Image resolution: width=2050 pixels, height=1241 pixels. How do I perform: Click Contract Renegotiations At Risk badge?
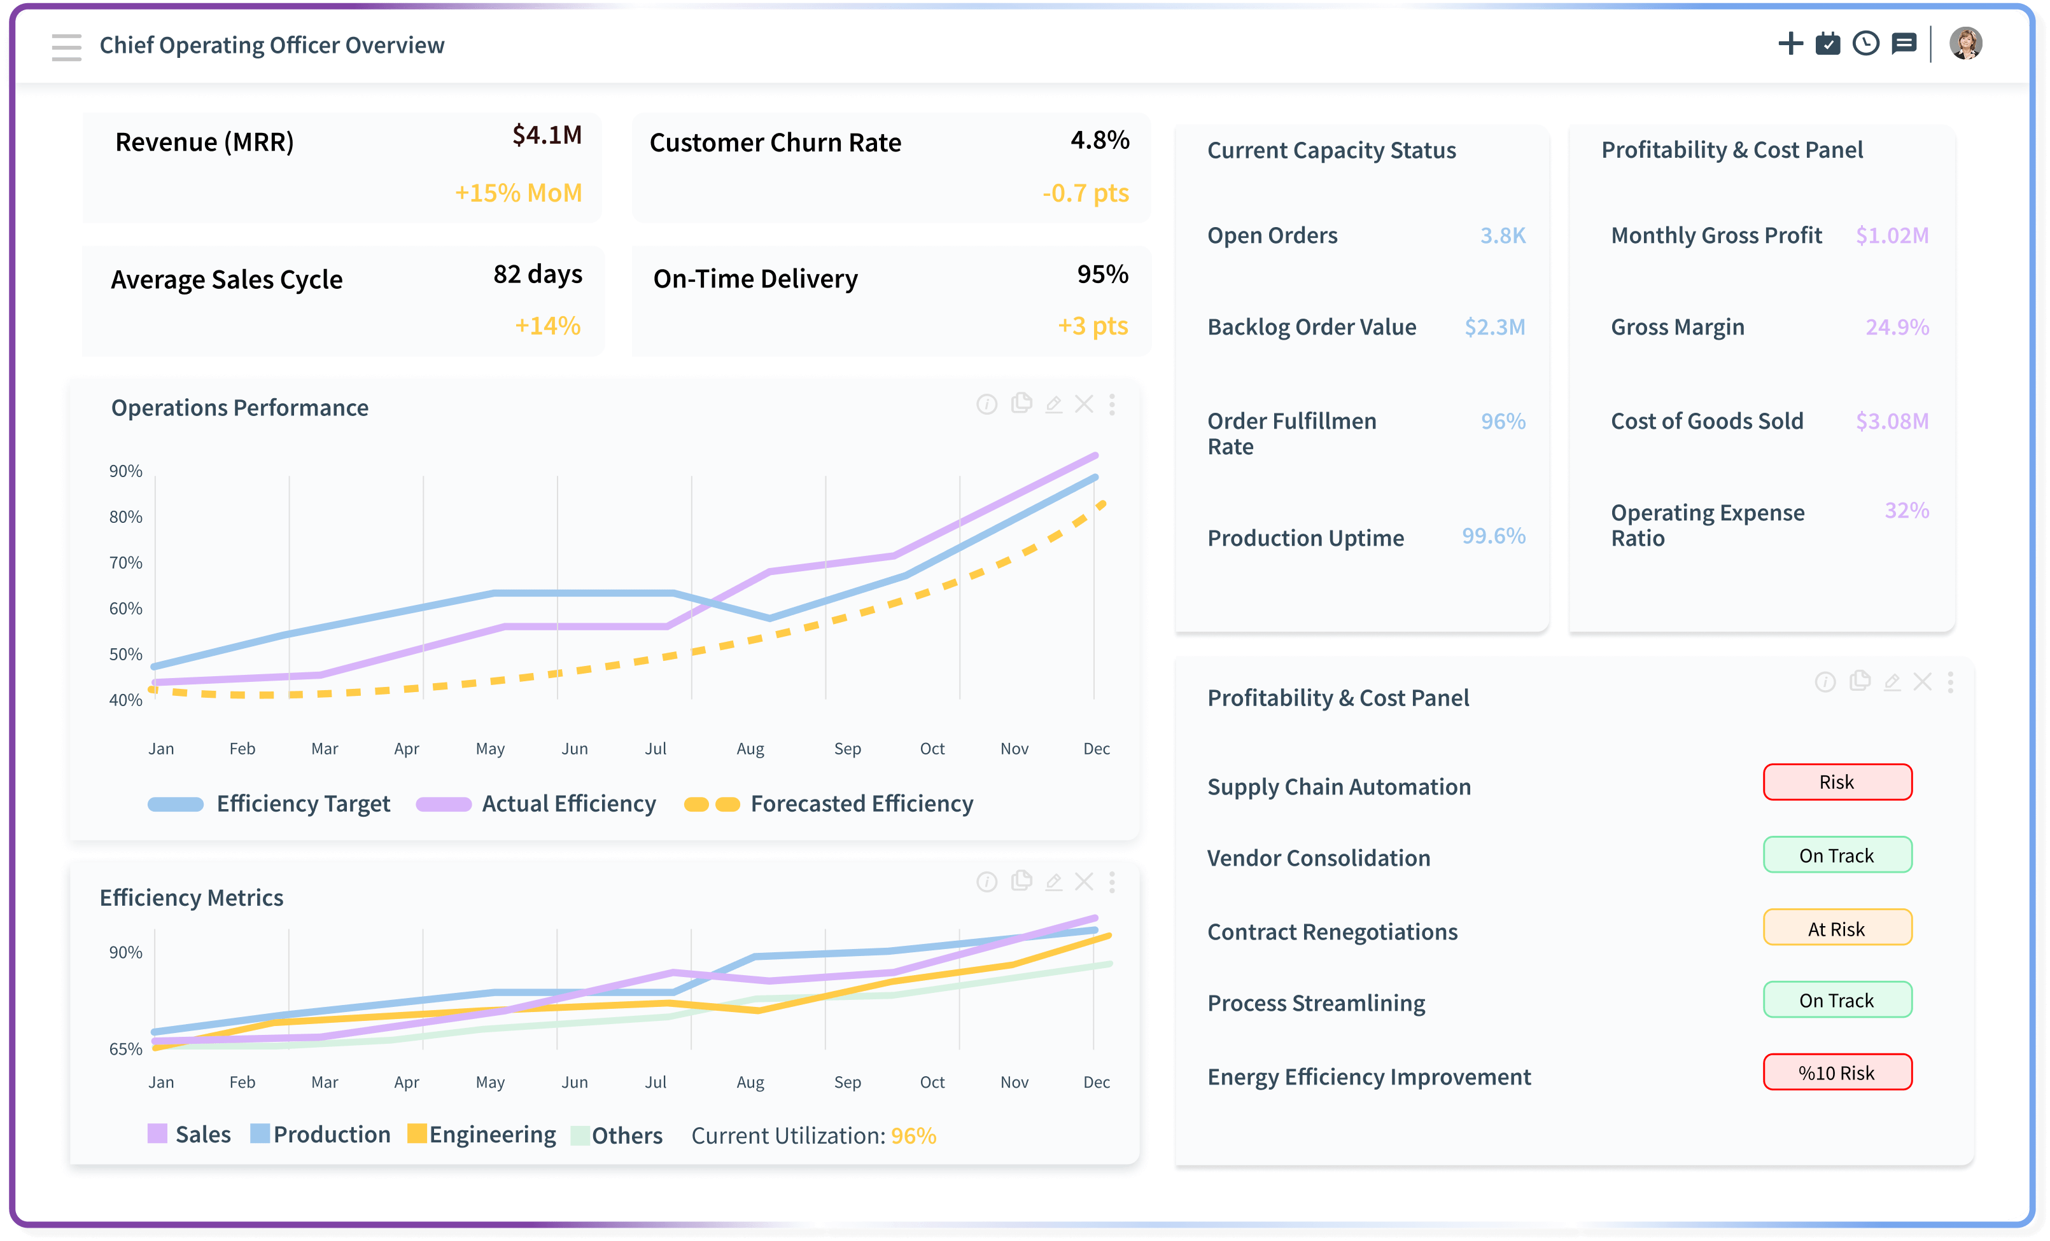[x=1837, y=928]
